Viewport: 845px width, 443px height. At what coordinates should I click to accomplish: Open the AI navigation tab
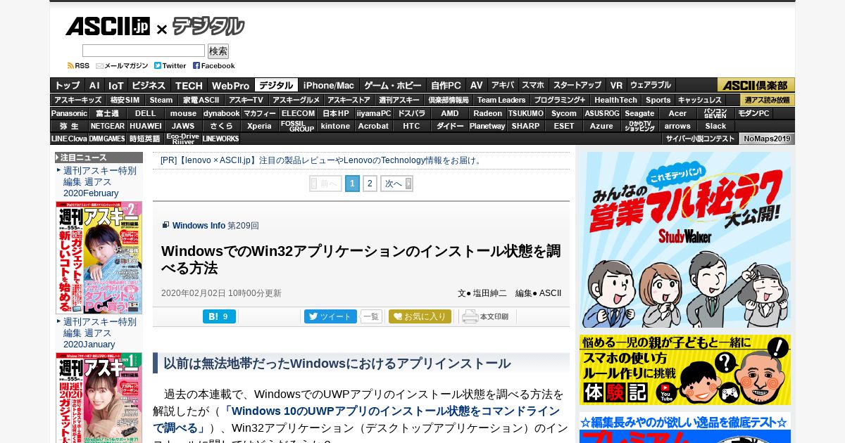point(94,85)
